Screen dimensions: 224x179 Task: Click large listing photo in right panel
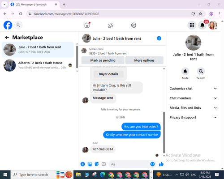[x=193, y=43]
